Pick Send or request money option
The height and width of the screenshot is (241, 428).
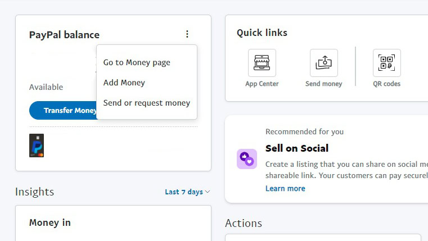(147, 103)
